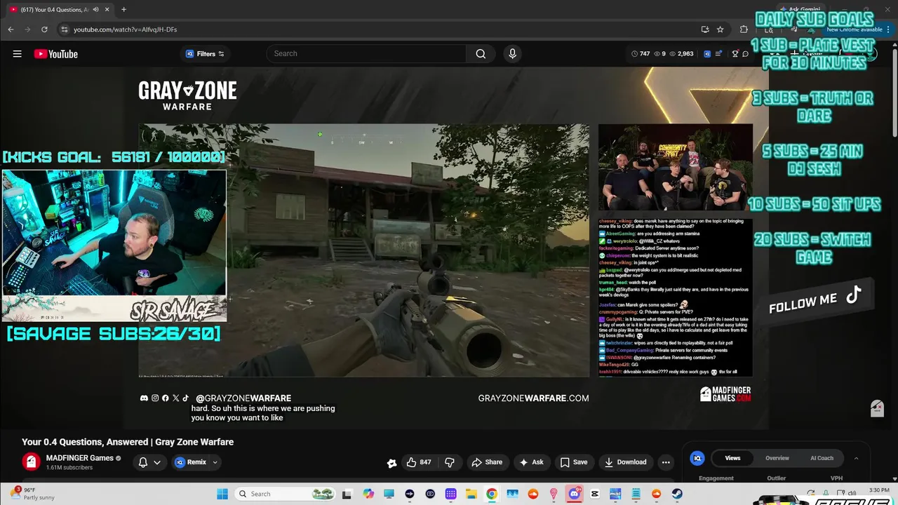Select the Views tab in vidIQ panel
898x505 pixels.
coord(732,458)
